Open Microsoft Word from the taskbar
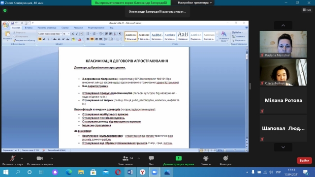 click(130, 172)
